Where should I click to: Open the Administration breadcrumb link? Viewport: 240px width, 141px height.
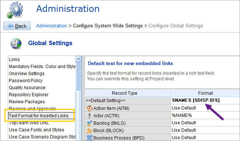[51, 26]
